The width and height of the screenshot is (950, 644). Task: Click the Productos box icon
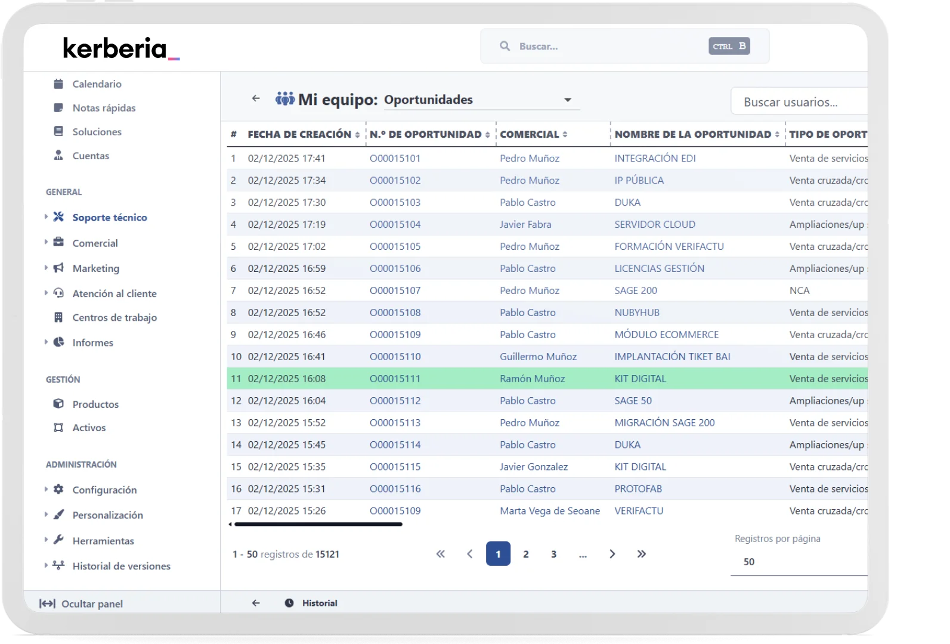pyautogui.click(x=58, y=404)
